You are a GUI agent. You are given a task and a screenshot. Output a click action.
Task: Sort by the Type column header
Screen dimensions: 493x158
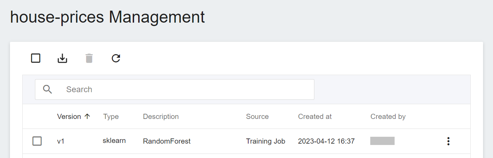pyautogui.click(x=111, y=117)
